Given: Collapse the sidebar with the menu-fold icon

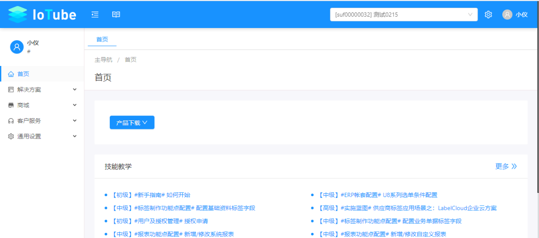Looking at the screenshot, I should coord(95,15).
